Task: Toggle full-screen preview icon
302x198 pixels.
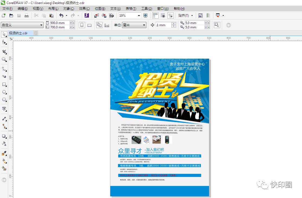Action: coord(145,16)
